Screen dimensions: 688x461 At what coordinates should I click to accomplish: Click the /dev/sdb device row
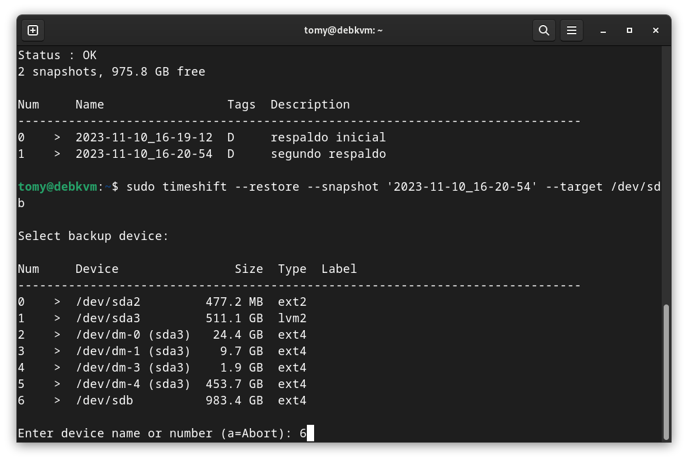click(104, 400)
